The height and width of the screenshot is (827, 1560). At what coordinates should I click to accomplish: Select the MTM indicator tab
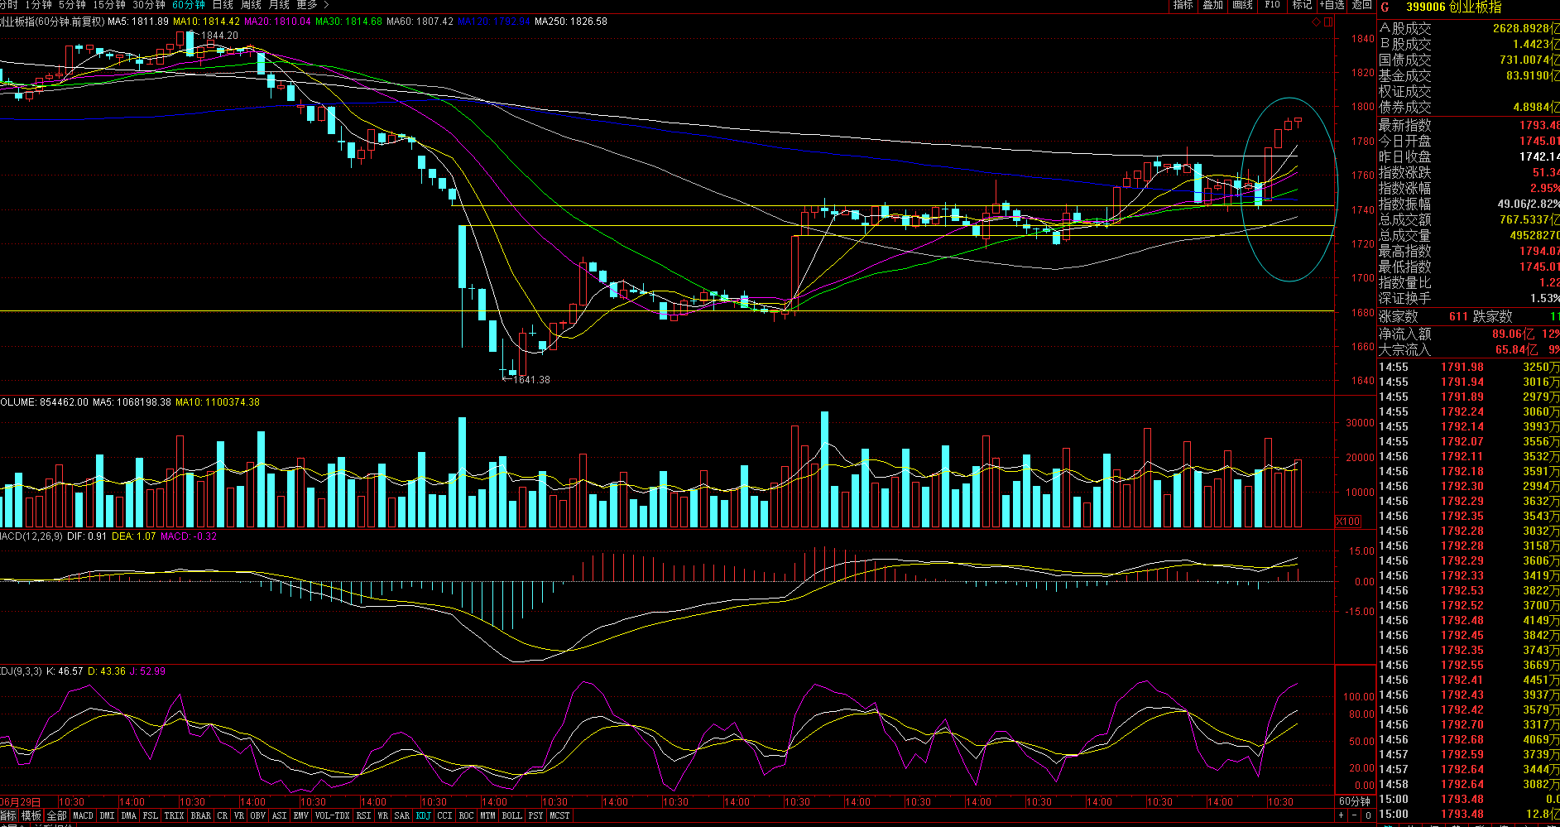(487, 815)
